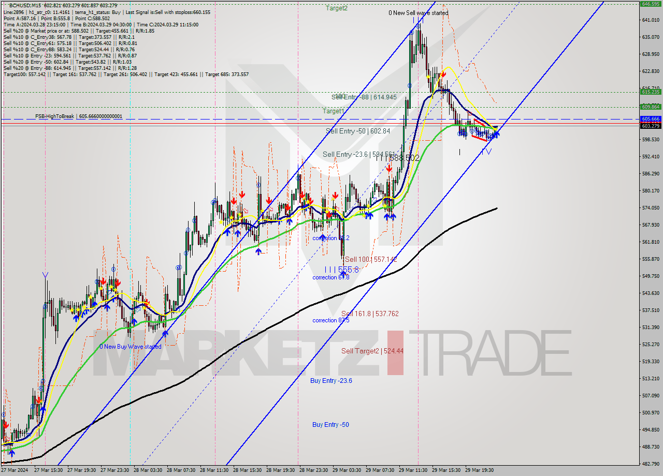Select the 500.970 price axis value
The image size is (663, 476).
[650, 412]
